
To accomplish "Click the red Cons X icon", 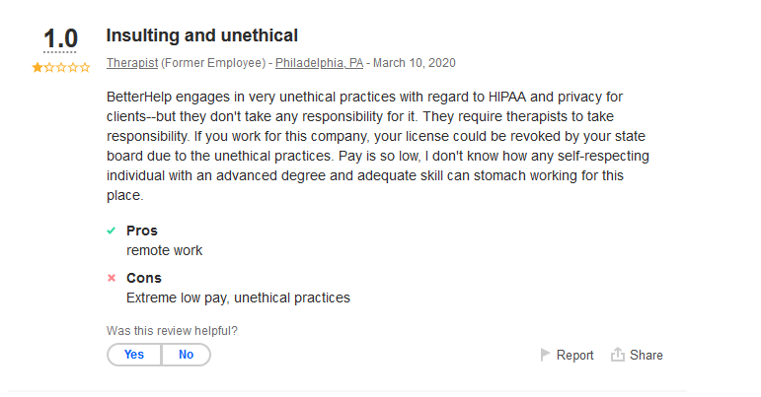I will coord(112,278).
